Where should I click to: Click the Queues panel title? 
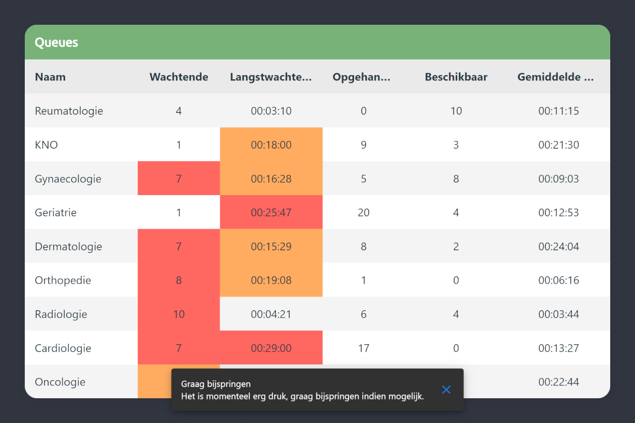56,43
